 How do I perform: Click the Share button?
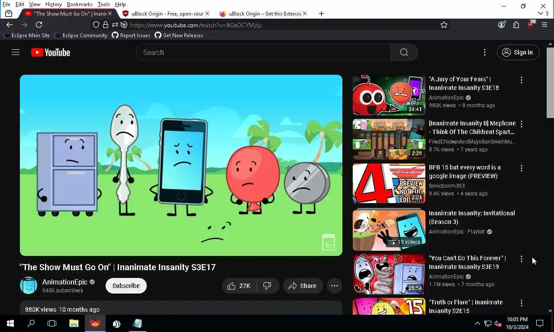303,286
